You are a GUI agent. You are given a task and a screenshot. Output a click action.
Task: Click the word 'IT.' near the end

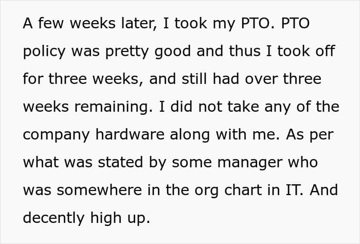294,190
